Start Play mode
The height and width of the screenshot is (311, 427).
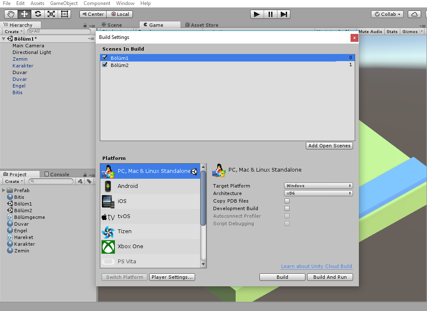point(257,14)
